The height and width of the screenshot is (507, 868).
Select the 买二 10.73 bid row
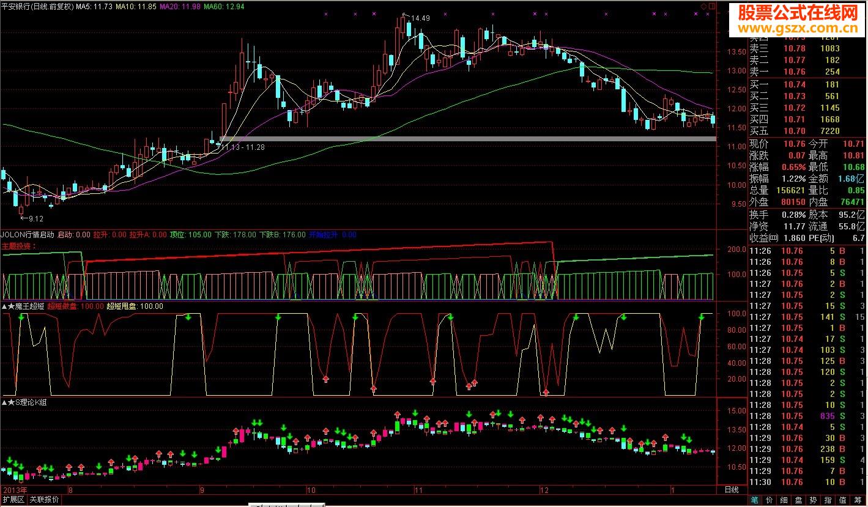[807, 97]
